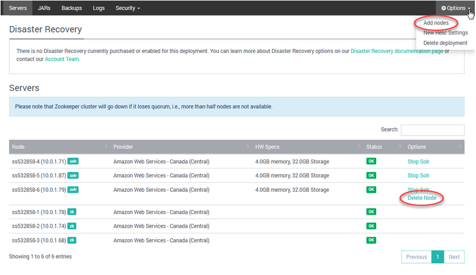Image resolution: width=476 pixels, height=275 pixels.
Task: Select New Relic Settings menu entry
Action: [x=445, y=33]
